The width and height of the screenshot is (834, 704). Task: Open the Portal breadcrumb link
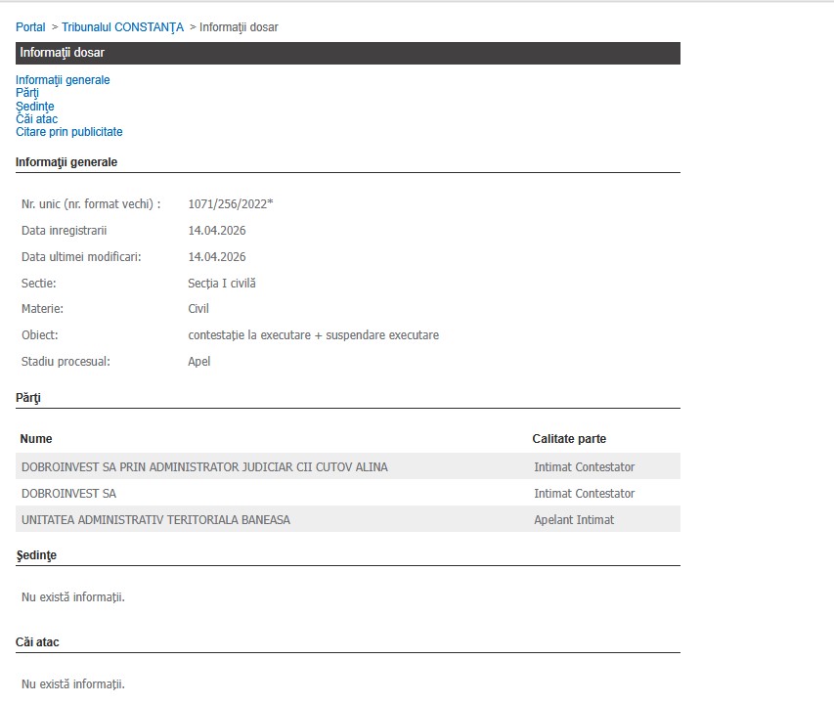click(x=30, y=27)
